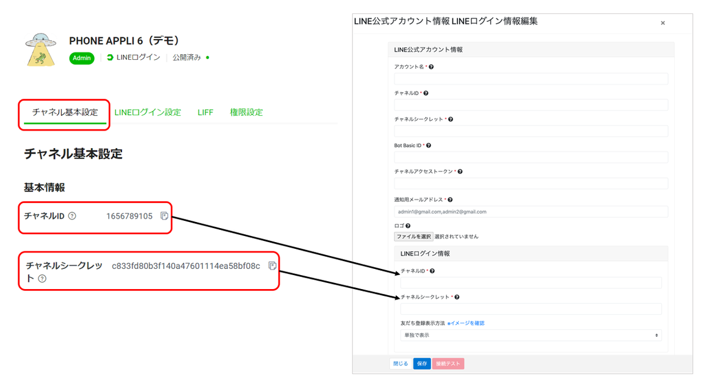This screenshot has height=383, width=701.
Task: Show help for チャネルシークレット in LINEログイン情報
Action: pyautogui.click(x=457, y=297)
